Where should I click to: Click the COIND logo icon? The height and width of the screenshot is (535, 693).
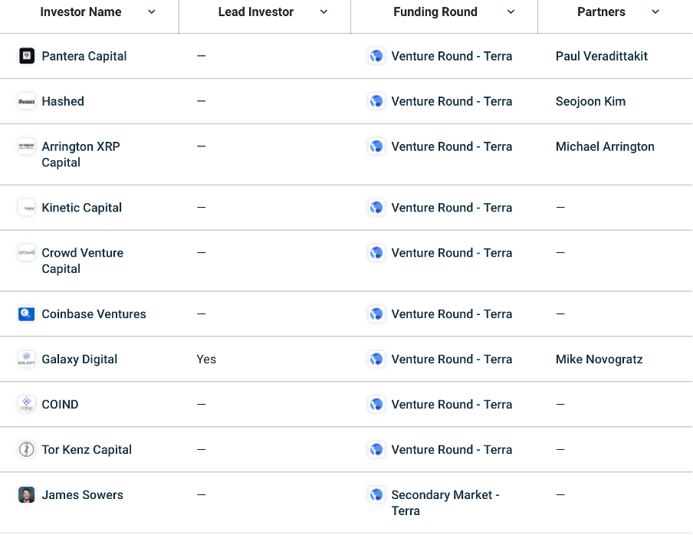click(x=27, y=405)
